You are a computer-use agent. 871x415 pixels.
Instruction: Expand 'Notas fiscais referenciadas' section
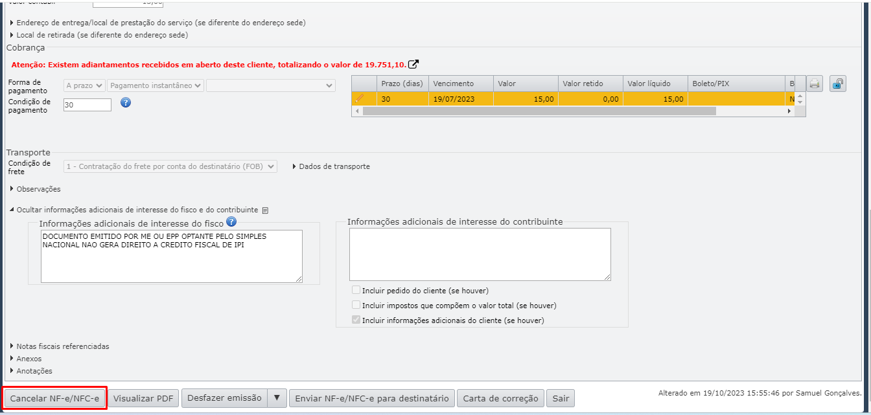coord(60,346)
